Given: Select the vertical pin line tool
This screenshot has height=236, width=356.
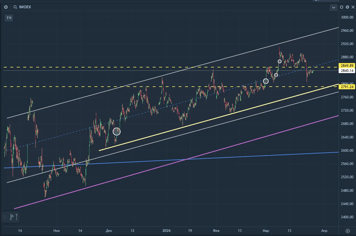Looking at the screenshot, I should click(17, 217).
